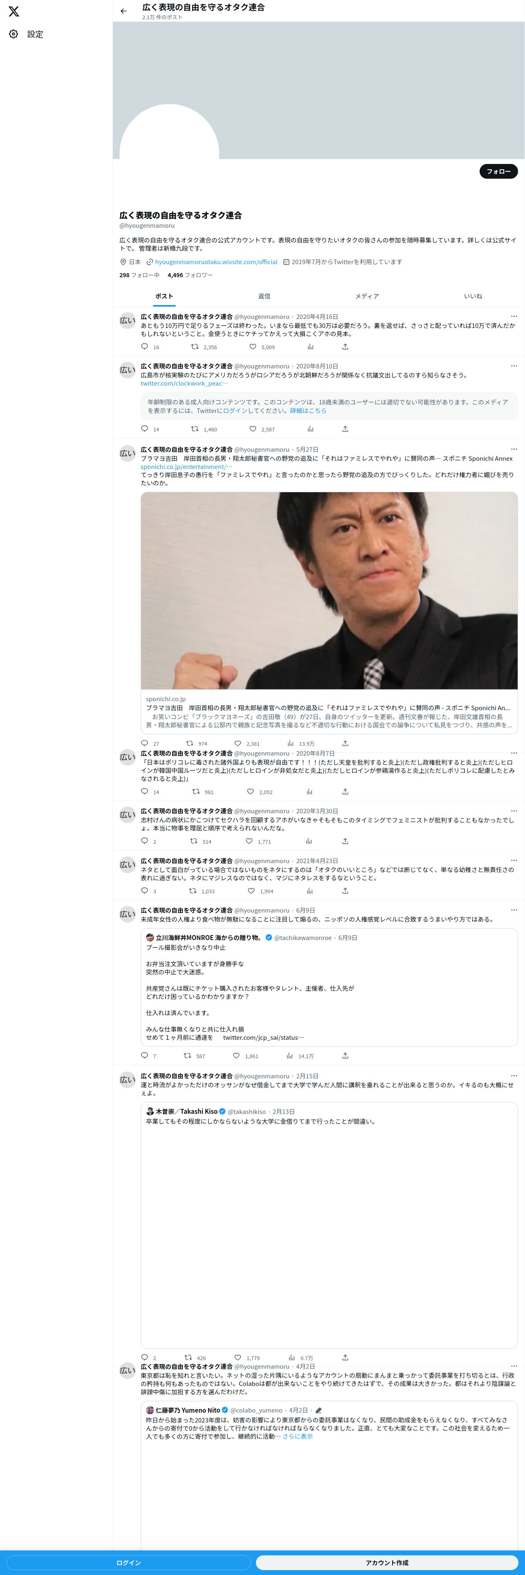525x1575 pixels.
Task: Switch to the 返信 tab
Action: point(264,296)
